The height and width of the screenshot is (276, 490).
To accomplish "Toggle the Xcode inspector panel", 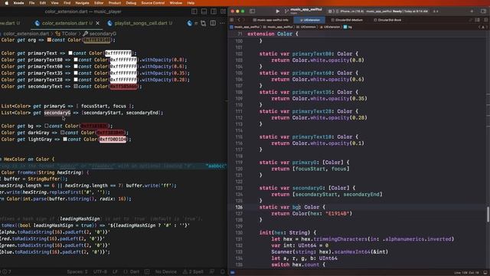I will (483, 11).
